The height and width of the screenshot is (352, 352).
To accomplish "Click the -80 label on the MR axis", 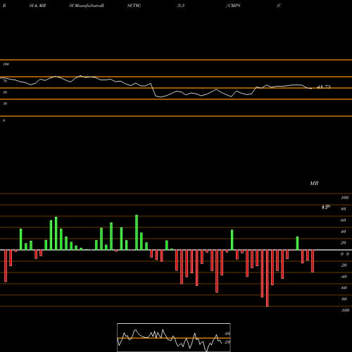I will (x=344, y=299).
